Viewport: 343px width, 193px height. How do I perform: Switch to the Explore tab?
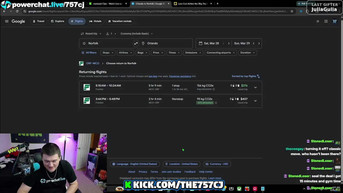pos(57,21)
